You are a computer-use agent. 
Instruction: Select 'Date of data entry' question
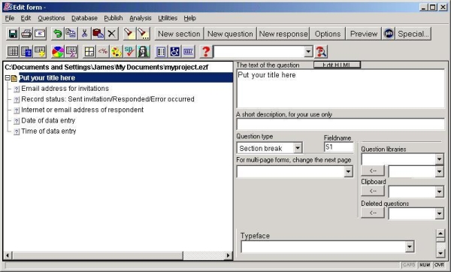point(48,120)
